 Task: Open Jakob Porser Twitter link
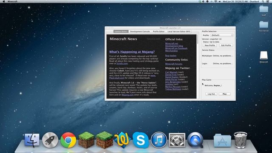pos(171,79)
